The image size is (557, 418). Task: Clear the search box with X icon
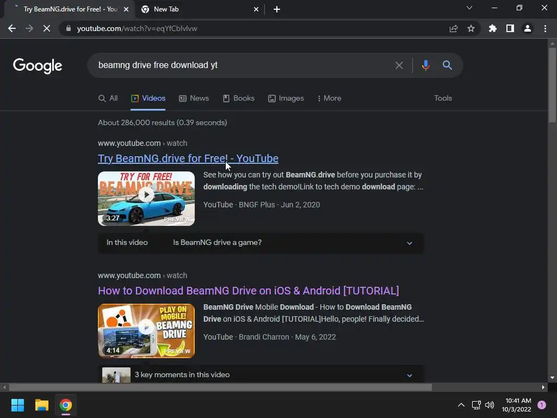point(399,65)
